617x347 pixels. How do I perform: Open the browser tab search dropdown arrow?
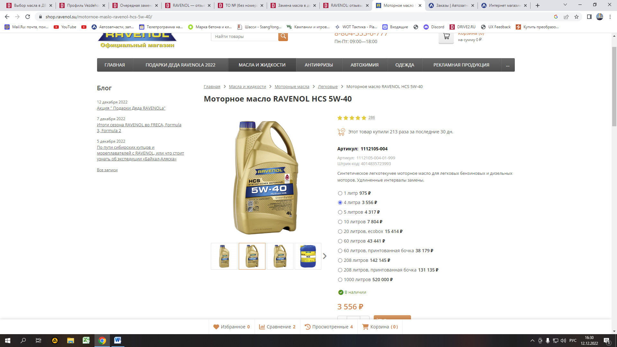[565, 5]
